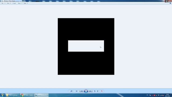The height and width of the screenshot is (97, 172).
Task: Open the help question mark icon
Action: [170, 3]
